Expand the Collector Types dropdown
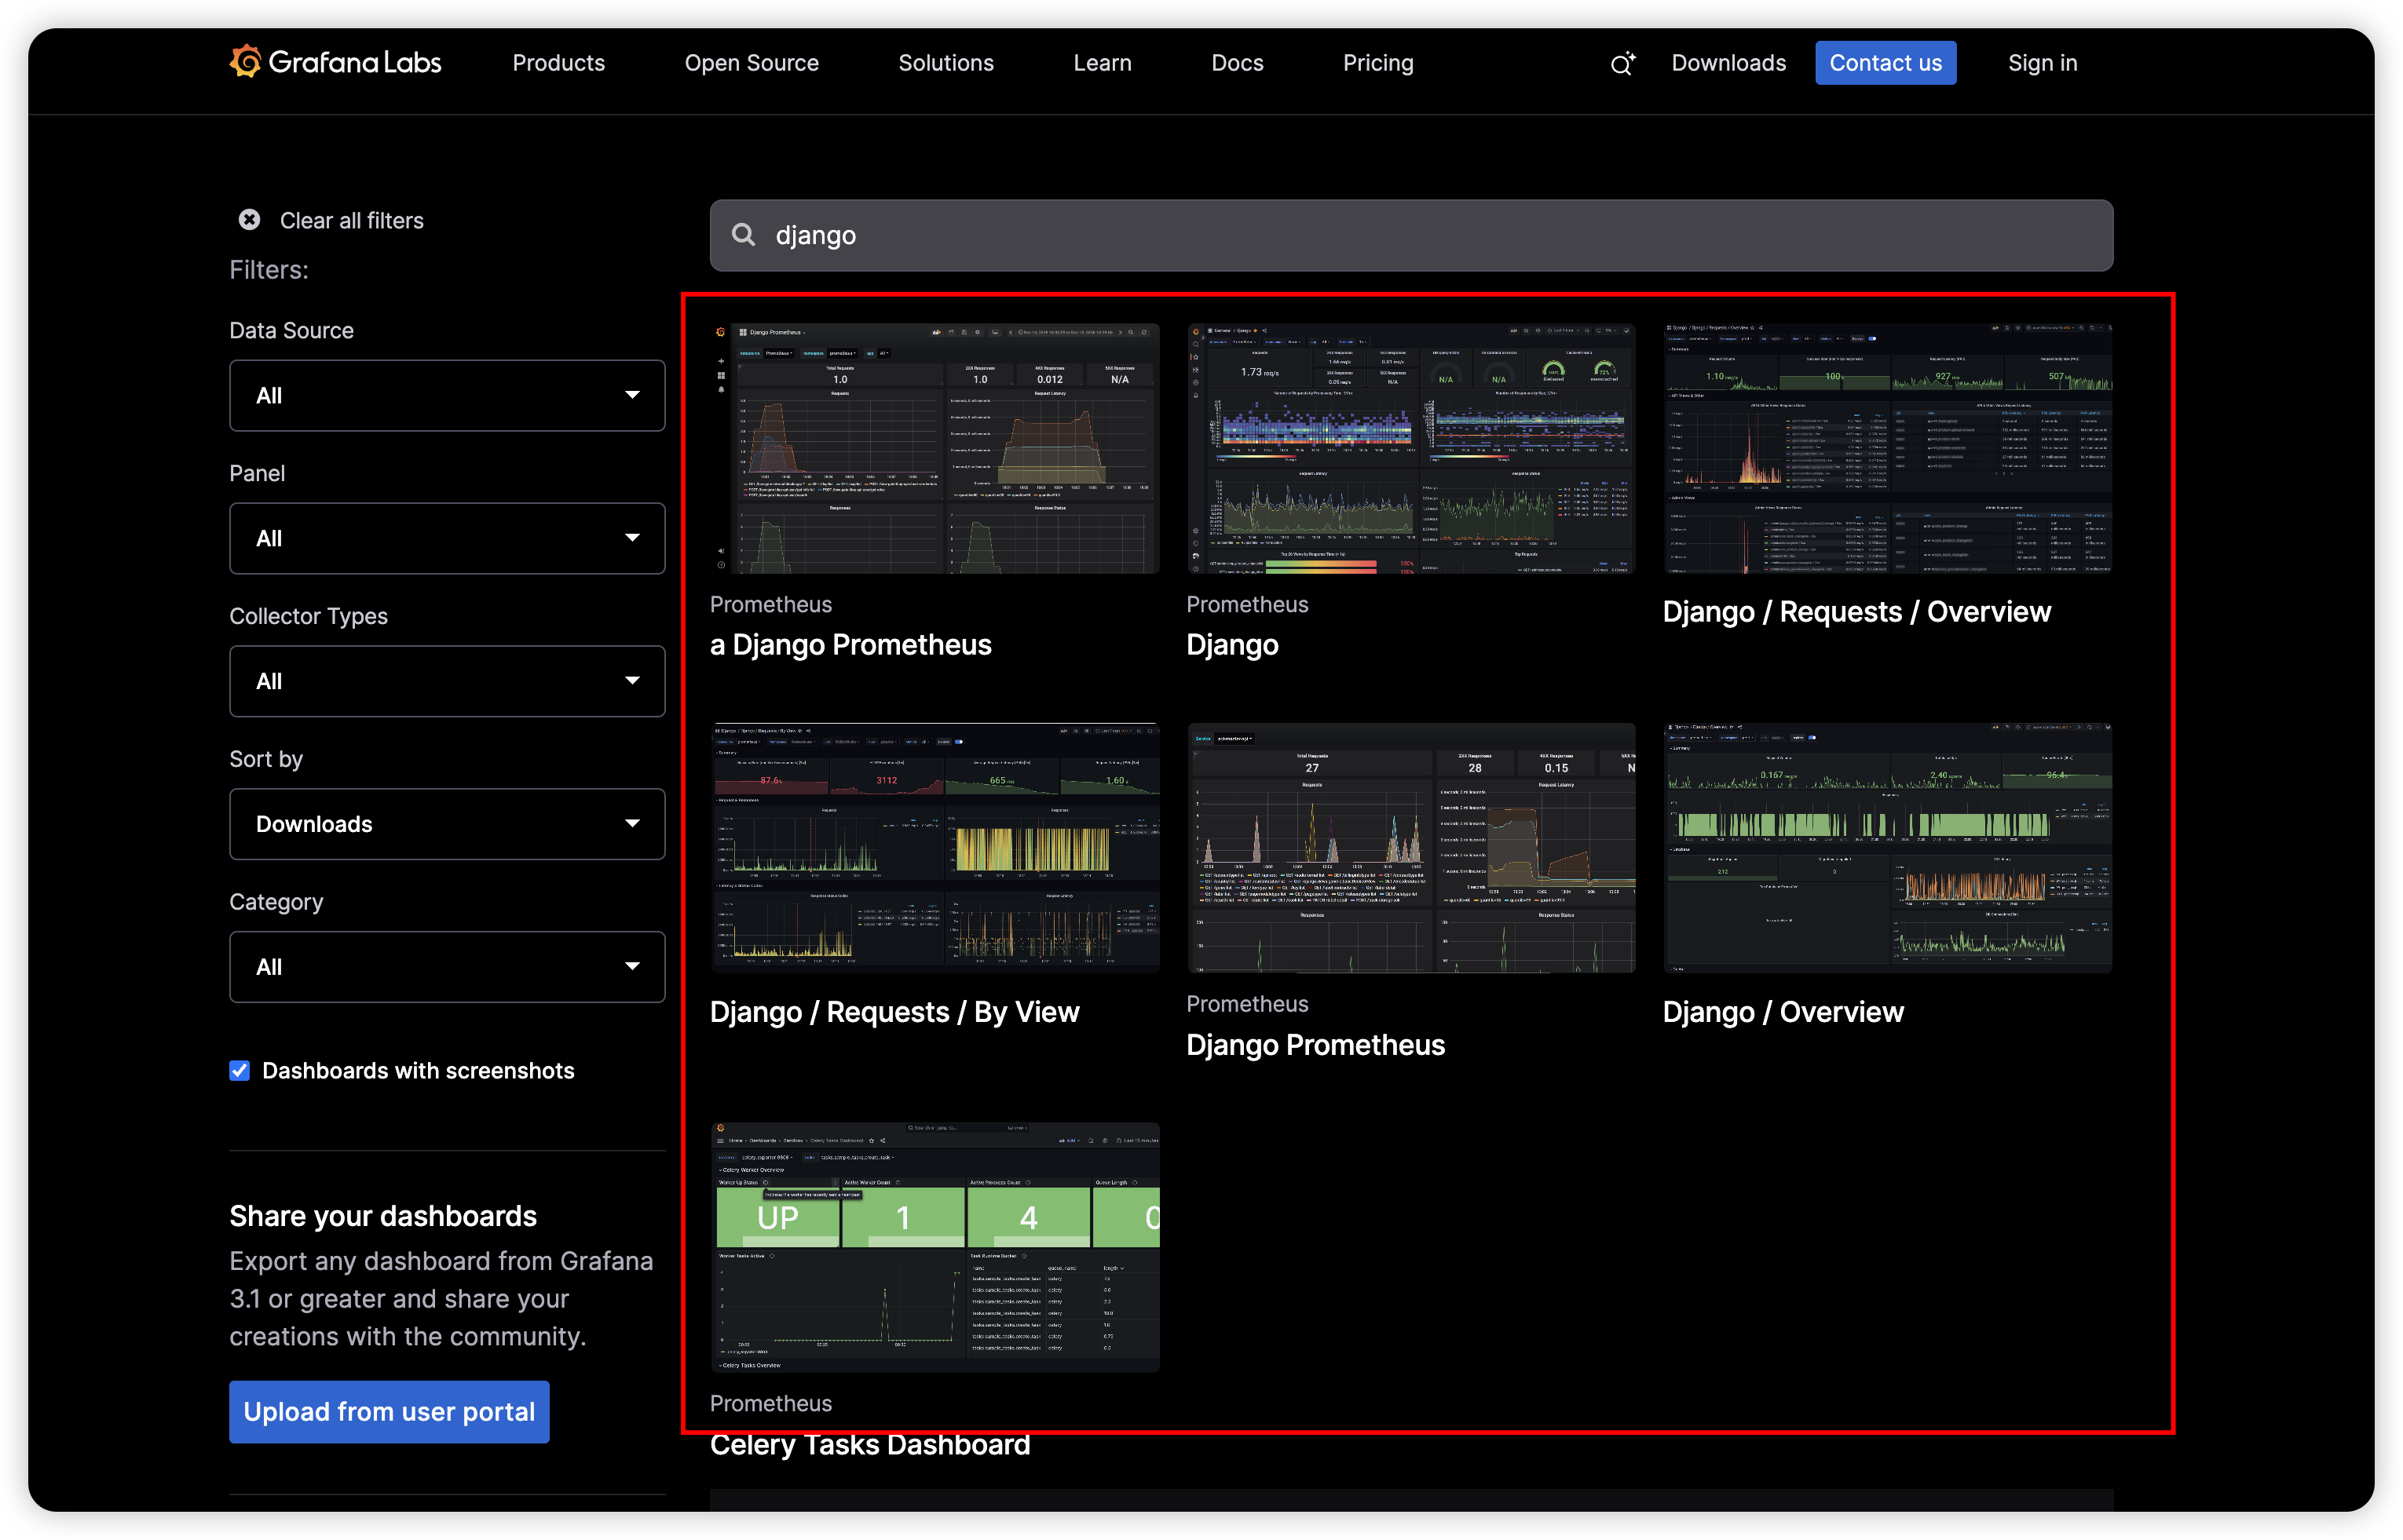Viewport: 2403px width, 1540px height. 447,682
